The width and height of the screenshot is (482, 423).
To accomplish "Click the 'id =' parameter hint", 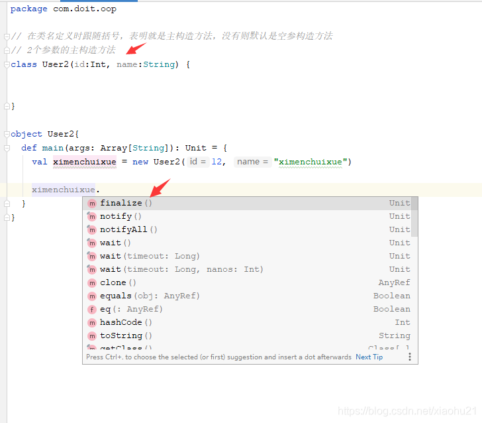I will tap(198, 162).
